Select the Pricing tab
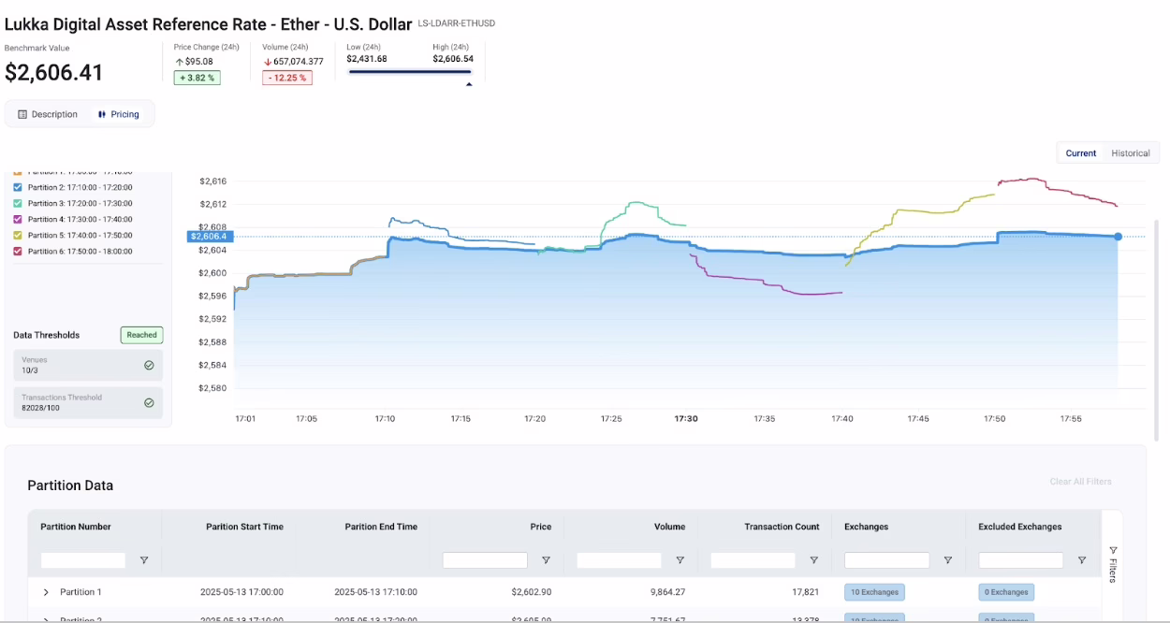This screenshot has height=623, width=1170. click(x=119, y=114)
